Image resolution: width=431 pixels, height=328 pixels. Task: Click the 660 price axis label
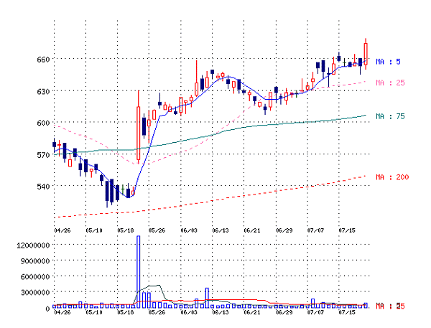[43, 60]
